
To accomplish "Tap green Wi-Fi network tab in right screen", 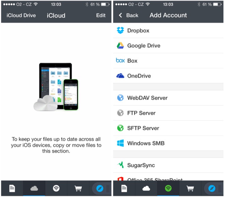I will (168, 188).
